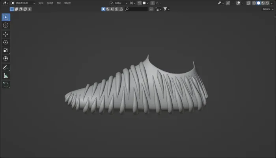
Task: Expand the sidebar with the edge arrow
Action: pyautogui.click(x=275, y=17)
